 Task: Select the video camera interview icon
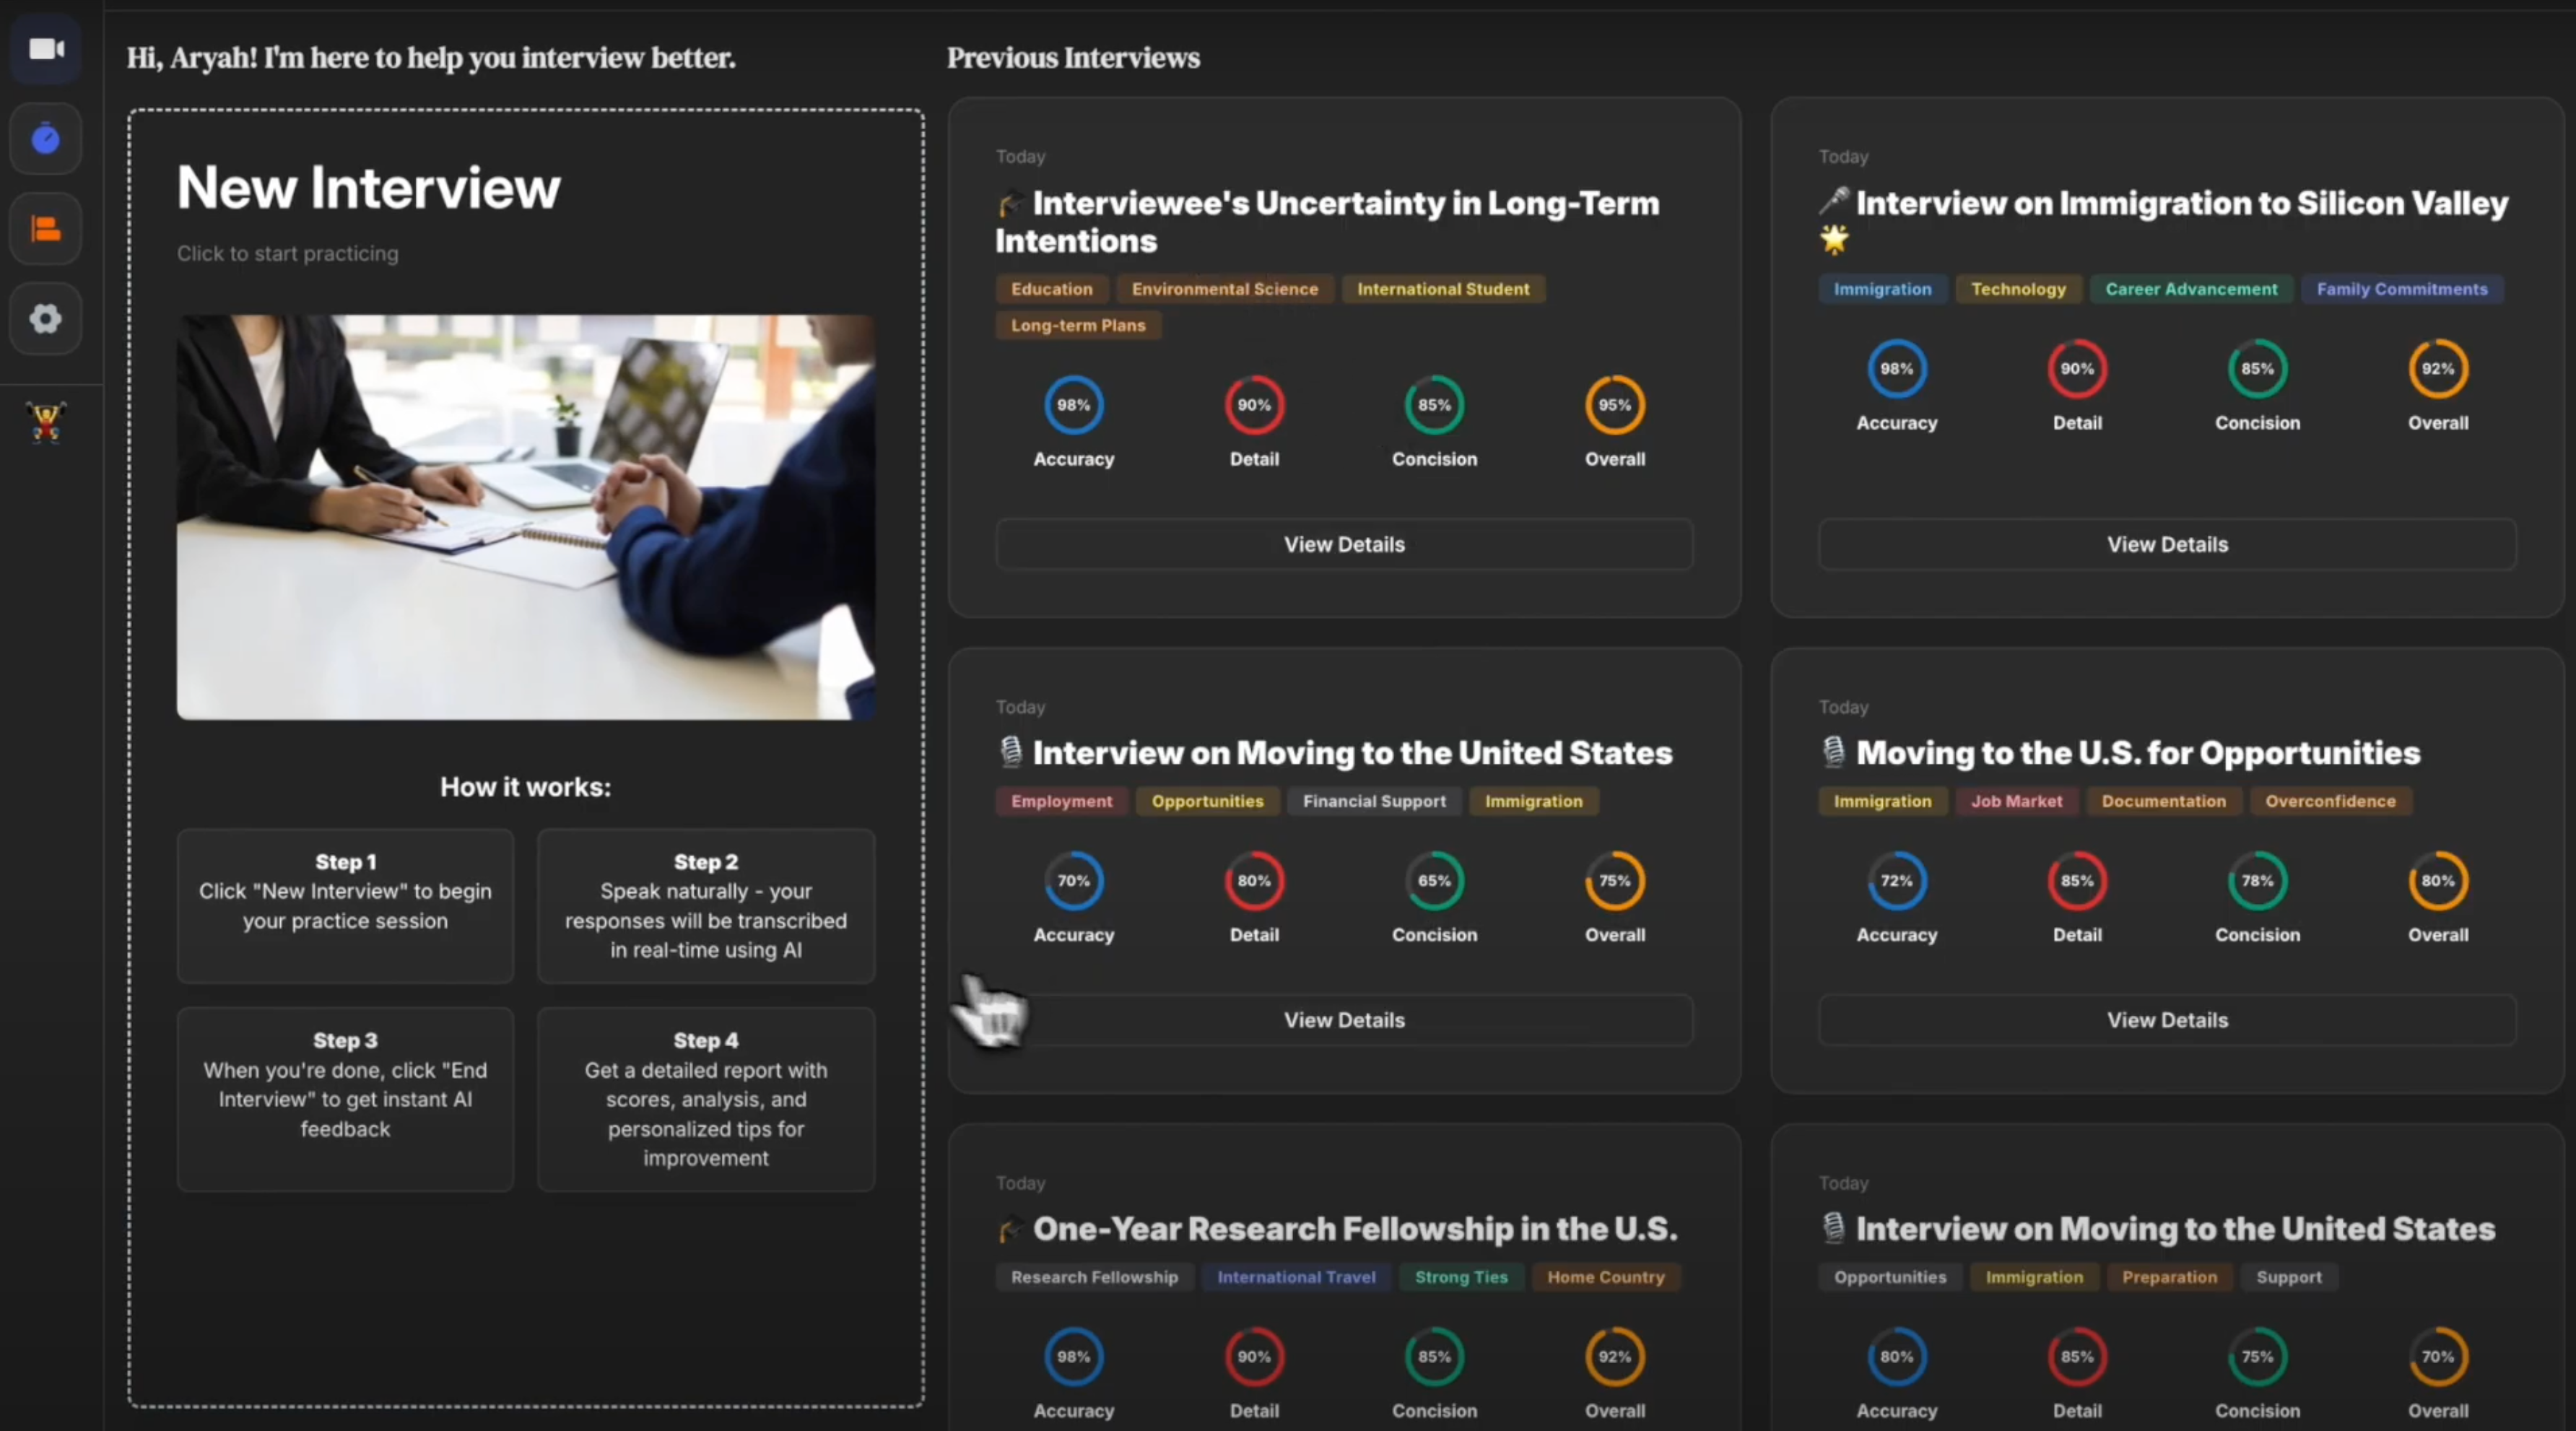click(x=46, y=48)
